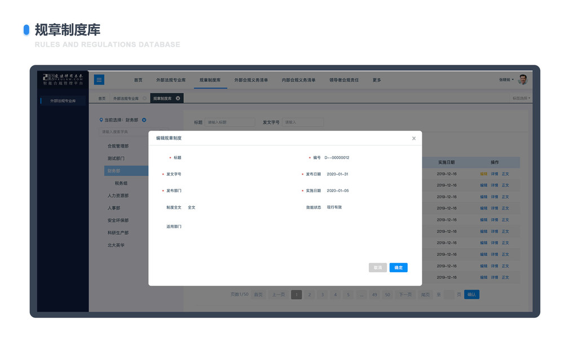Viewport: 570px width, 338px height.
Task: Click the 实施日期 value 2020-01-05
Action: click(338, 190)
